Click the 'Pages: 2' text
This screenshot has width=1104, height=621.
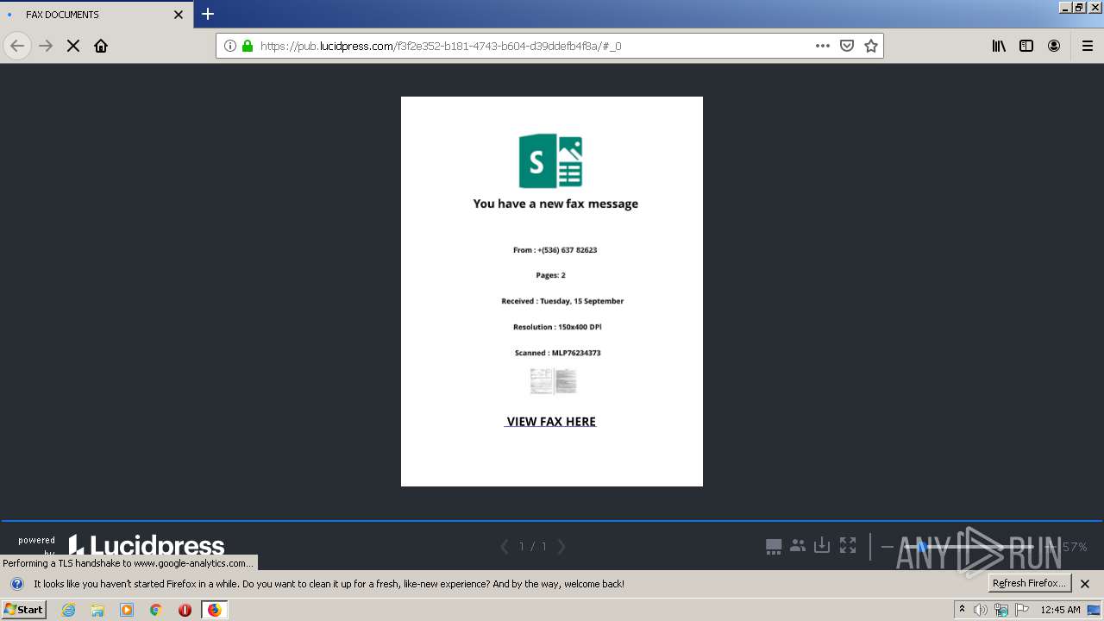coord(550,275)
